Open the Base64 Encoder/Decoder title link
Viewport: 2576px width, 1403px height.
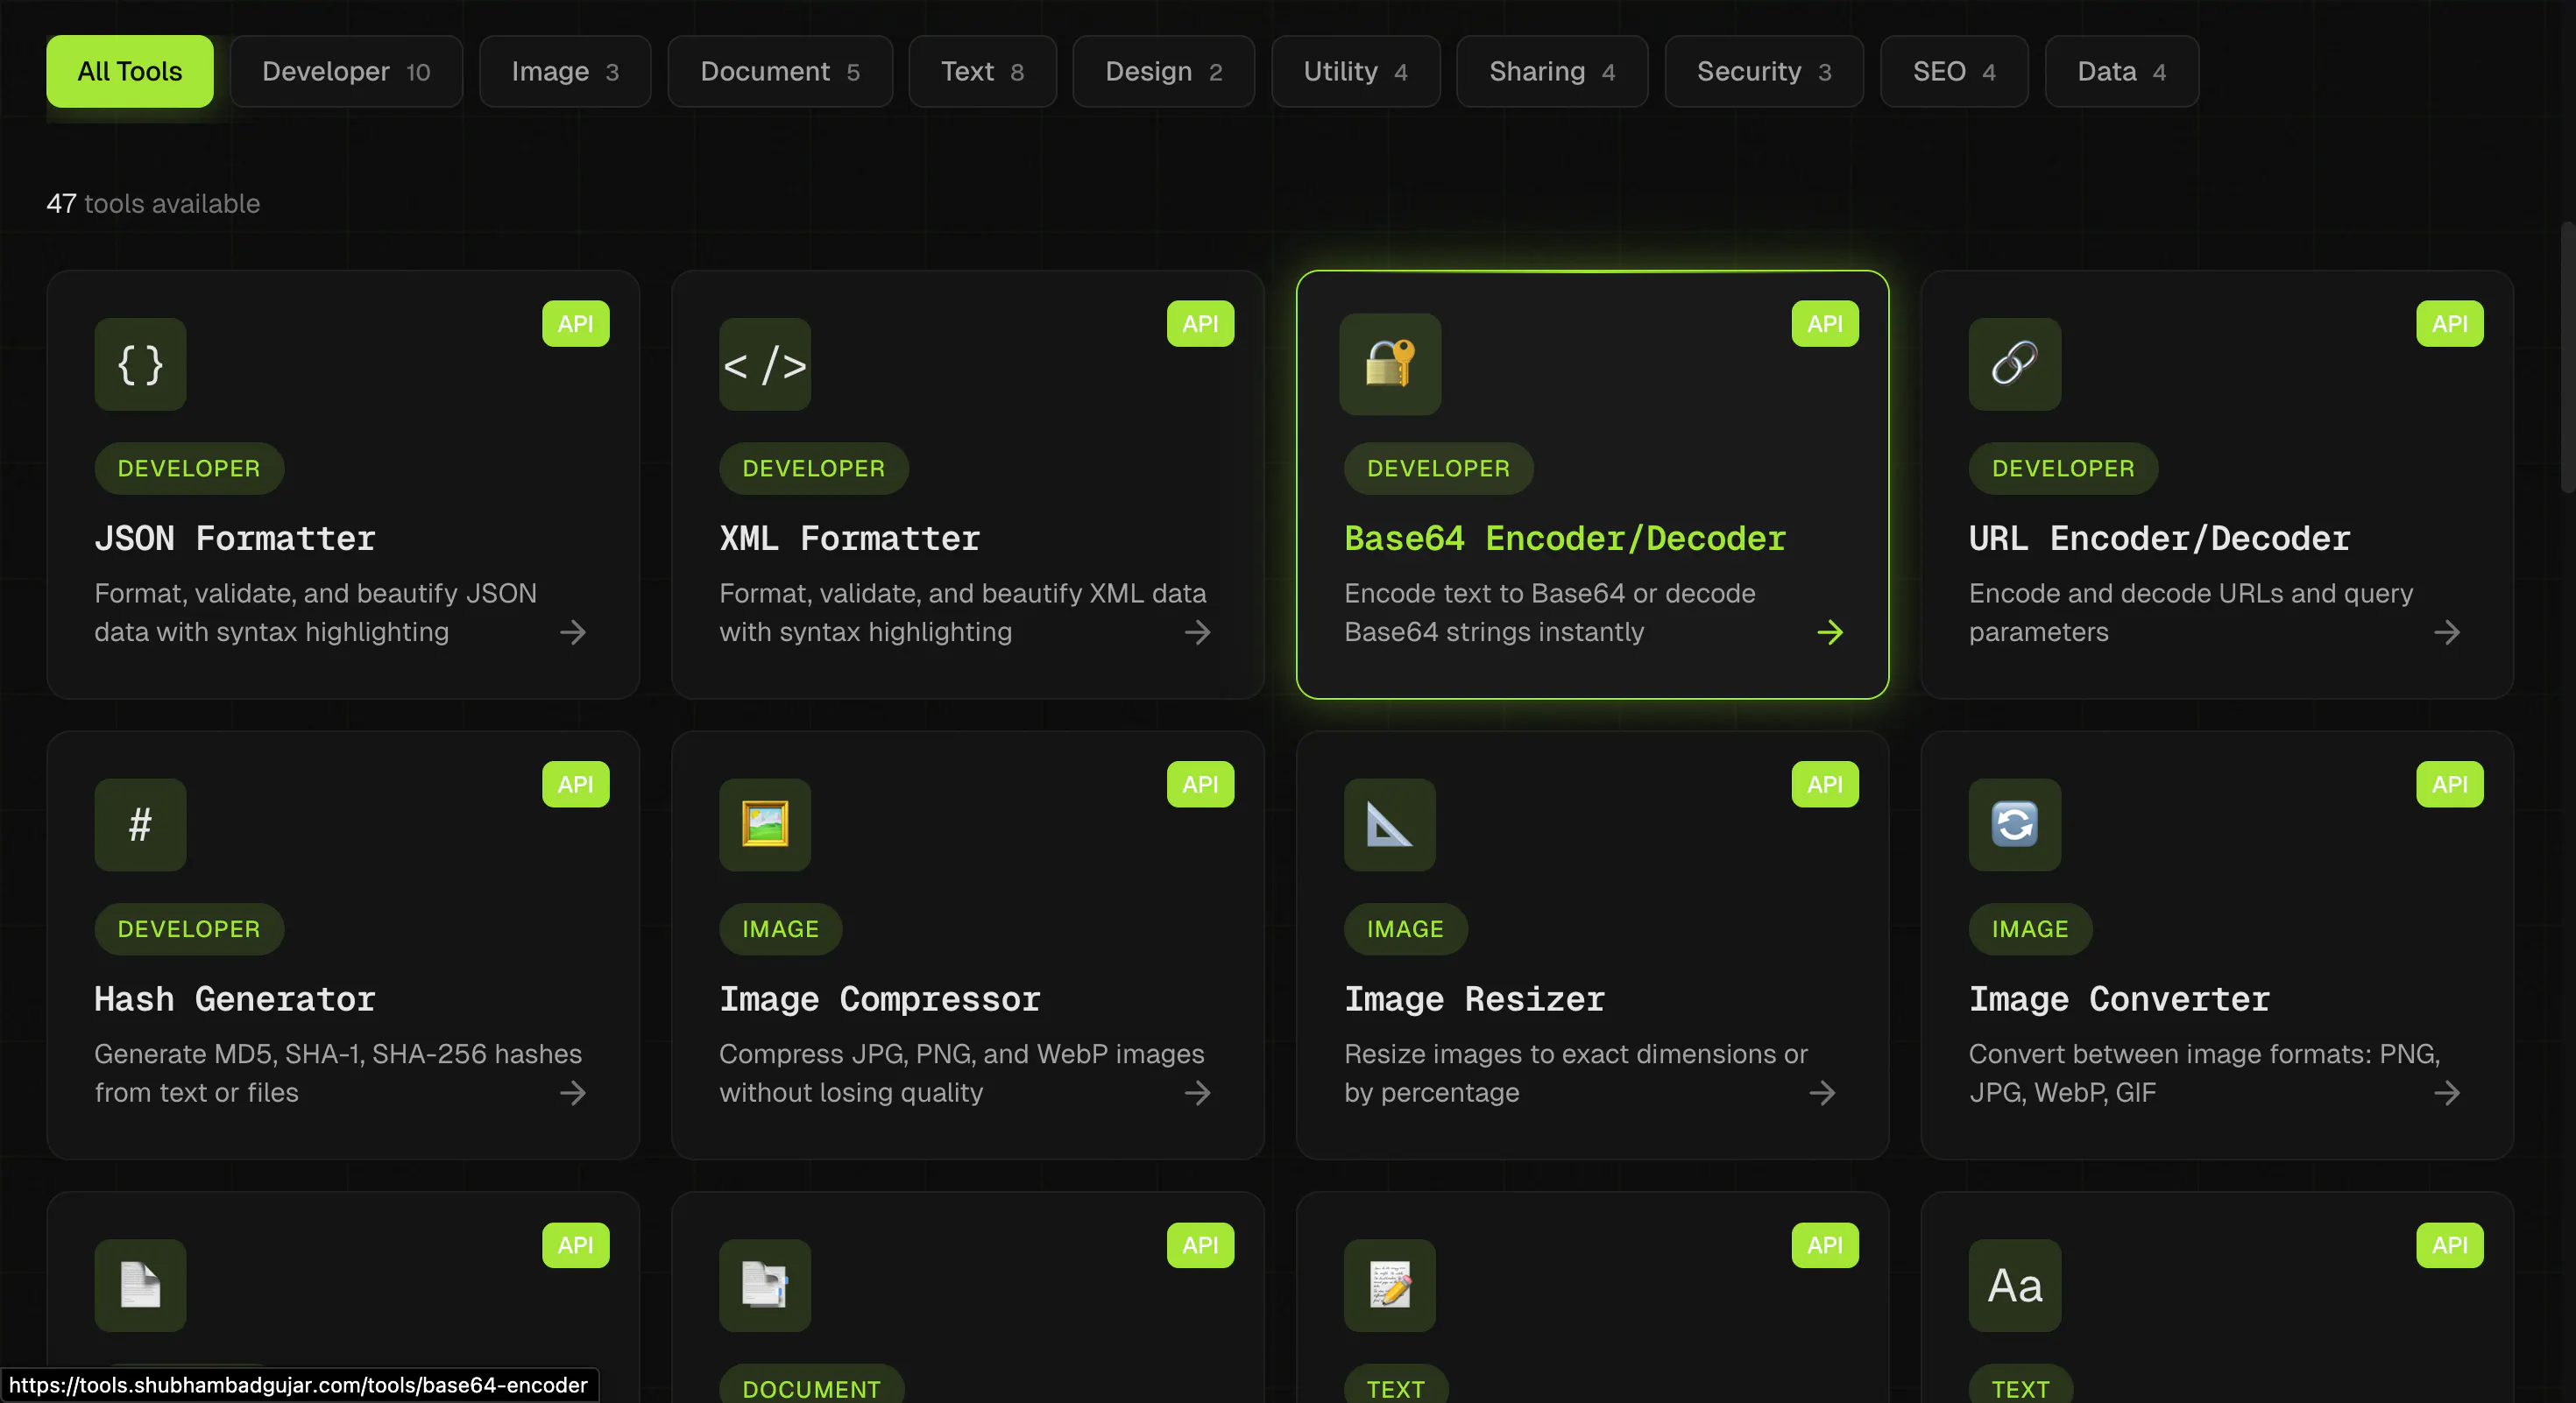(1565, 539)
